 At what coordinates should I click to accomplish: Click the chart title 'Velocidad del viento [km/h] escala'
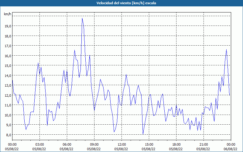coord(126,3)
